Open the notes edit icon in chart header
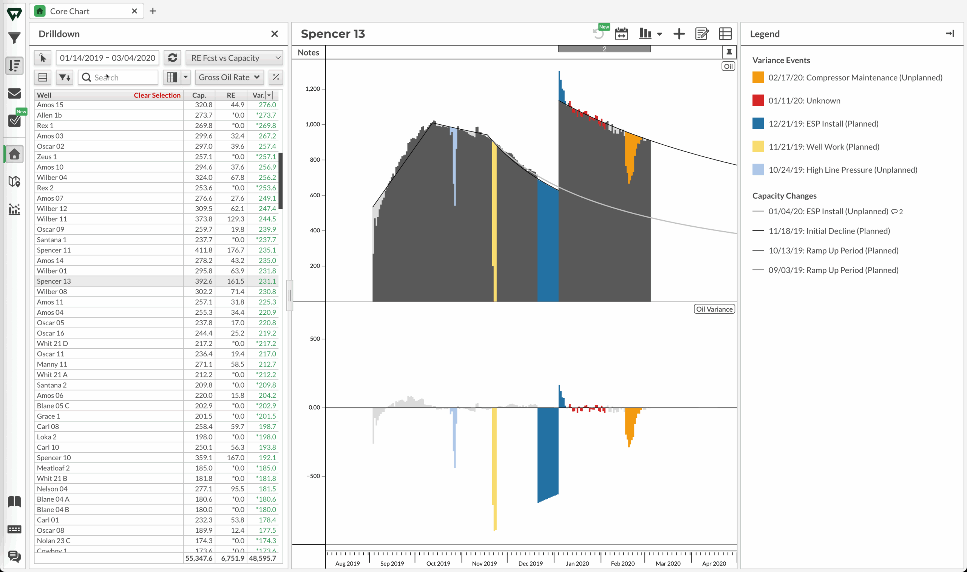The height and width of the screenshot is (572, 967). click(x=701, y=34)
